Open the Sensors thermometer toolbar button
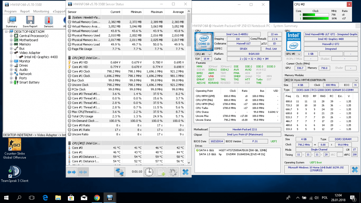 49,22
